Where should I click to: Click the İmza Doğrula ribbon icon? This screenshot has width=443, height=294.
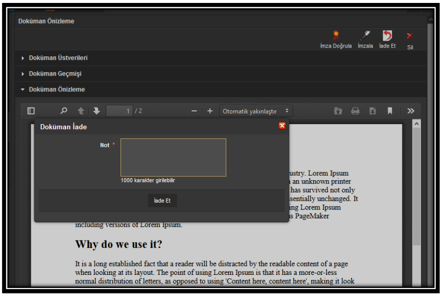coord(336,36)
